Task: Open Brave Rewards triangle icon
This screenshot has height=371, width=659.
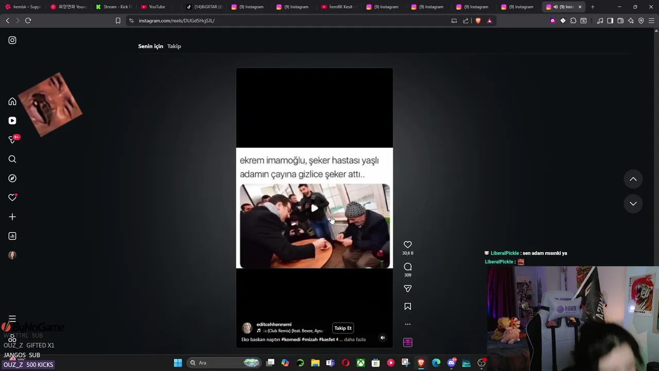Action: 489,21
